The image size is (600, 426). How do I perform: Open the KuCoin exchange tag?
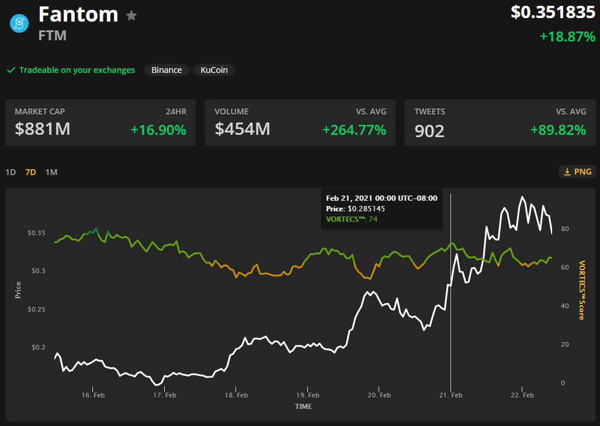pos(214,70)
